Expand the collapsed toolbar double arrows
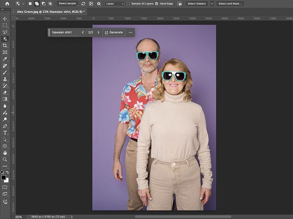 tap(2, 9)
